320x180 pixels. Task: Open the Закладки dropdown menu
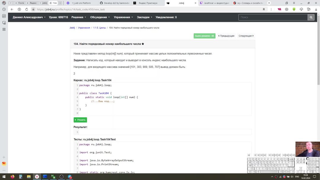(145, 17)
